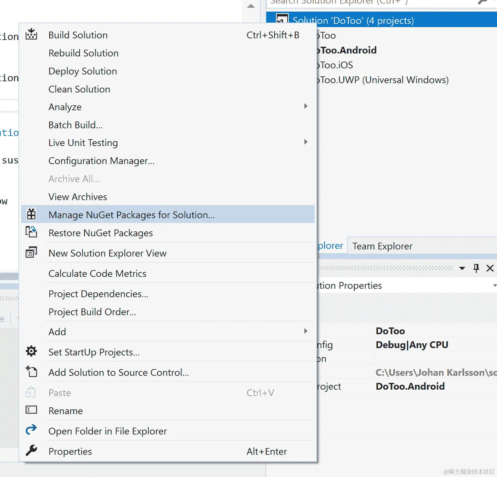Open the Analyze menu entry
Screen dimensions: 497x477
pyautogui.click(x=168, y=107)
